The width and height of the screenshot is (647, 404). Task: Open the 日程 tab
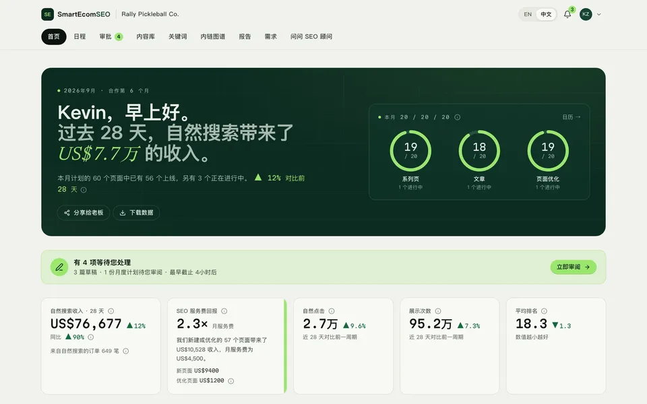[80, 36]
